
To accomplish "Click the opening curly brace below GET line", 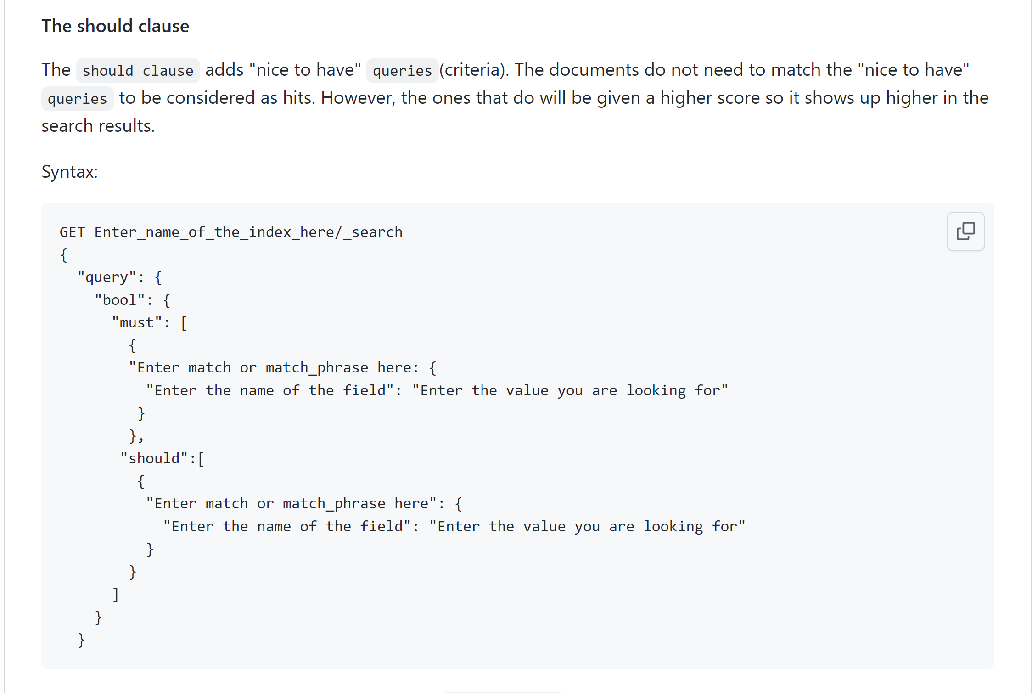I will click(x=64, y=255).
